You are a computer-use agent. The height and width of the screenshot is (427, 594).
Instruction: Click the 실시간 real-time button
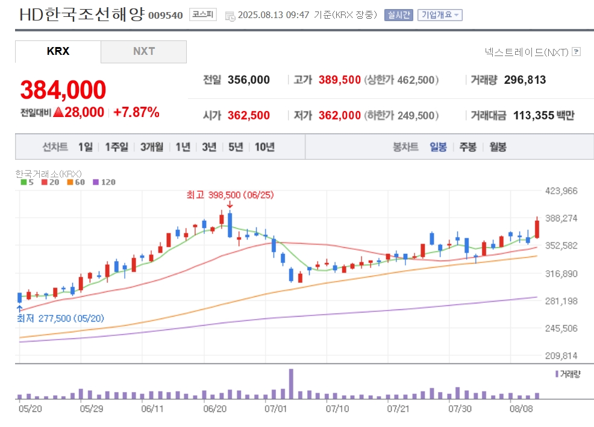tap(399, 15)
